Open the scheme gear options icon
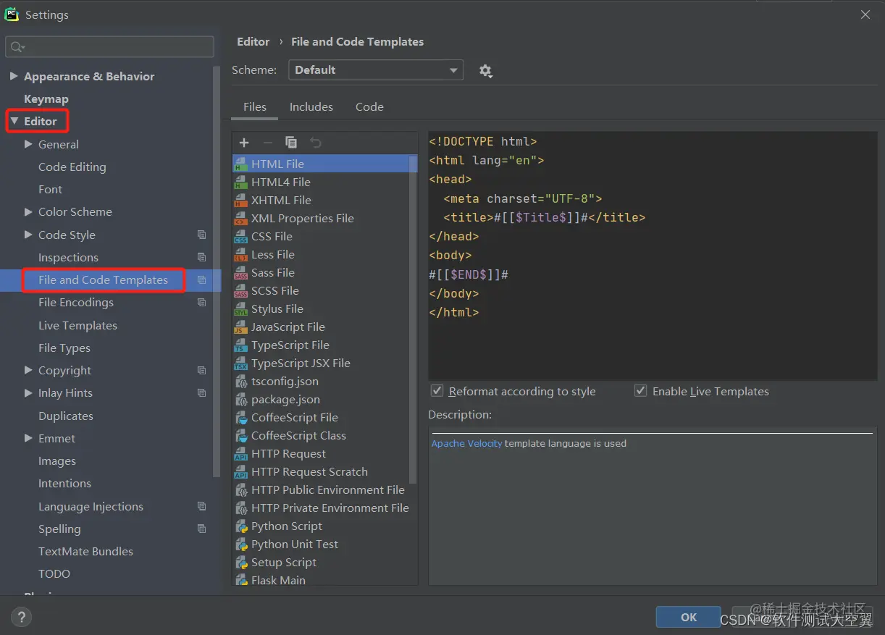This screenshot has height=635, width=885. pos(485,71)
